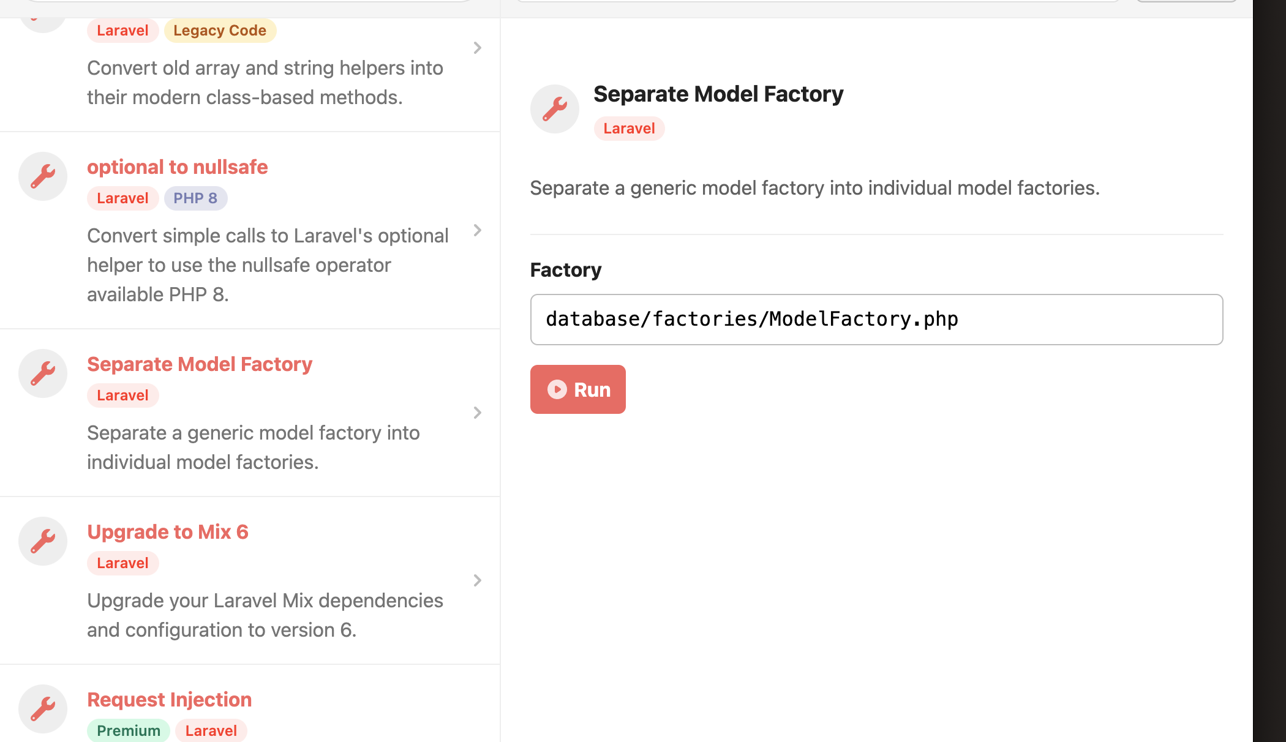Click wrench icon beside Separate Model Factory list item

click(x=43, y=373)
